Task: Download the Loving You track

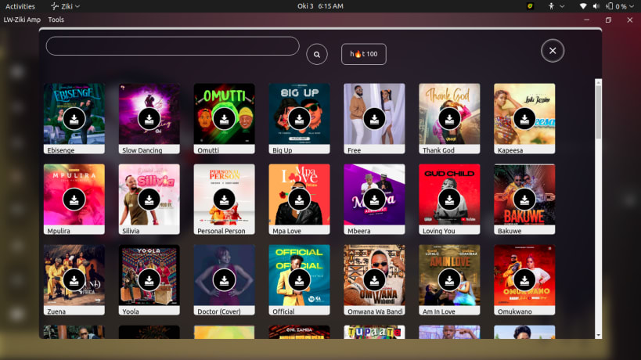Action: 449,200
